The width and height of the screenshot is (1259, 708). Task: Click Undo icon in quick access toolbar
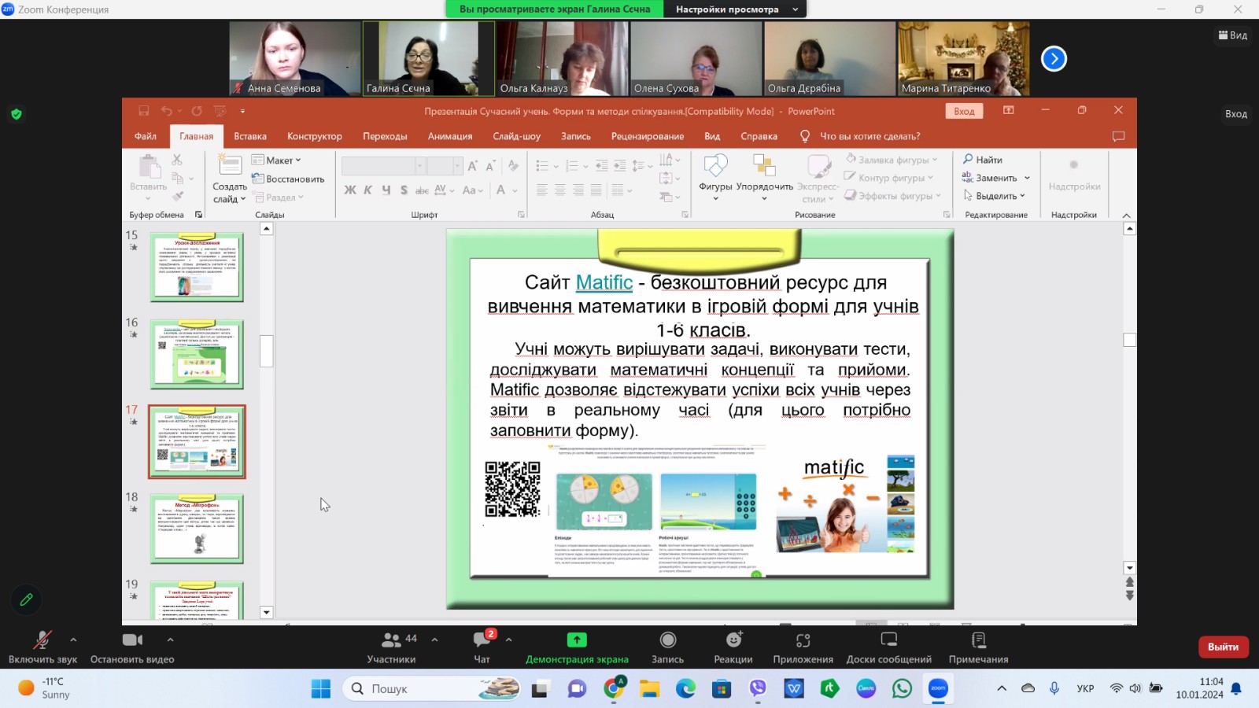coord(166,111)
